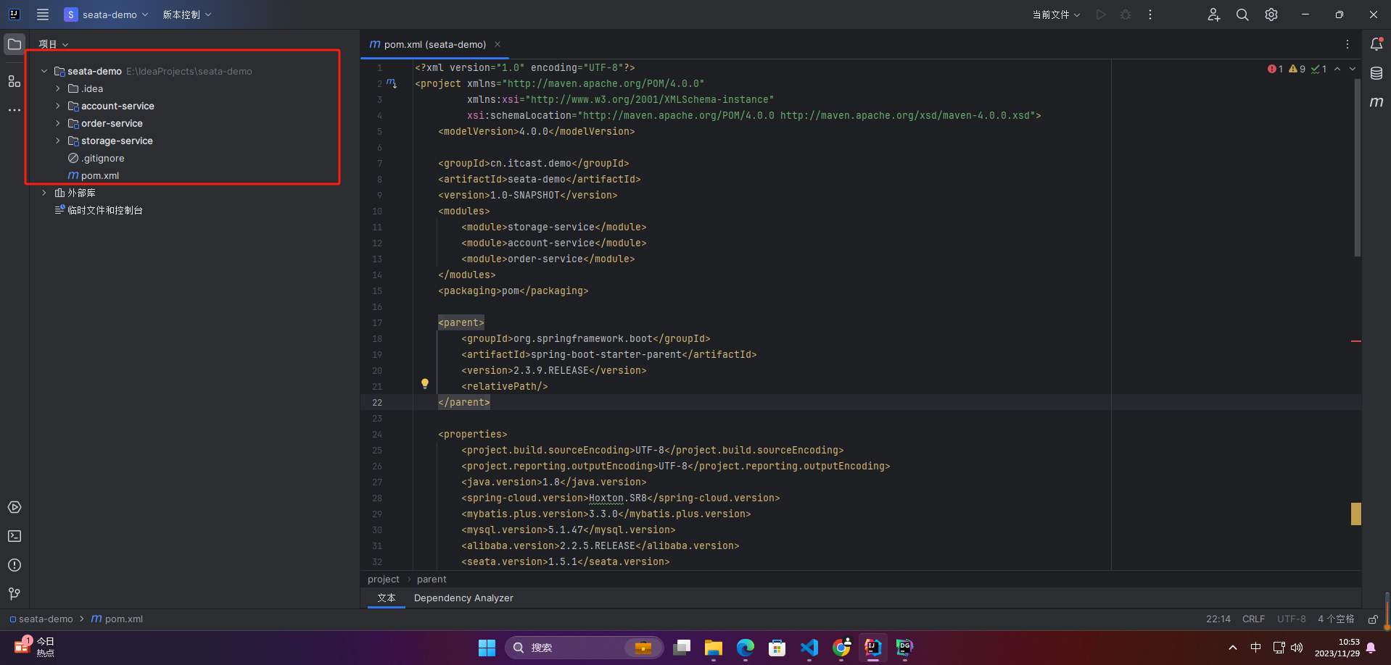Click the UTF-8 encoding status button

(1291, 619)
